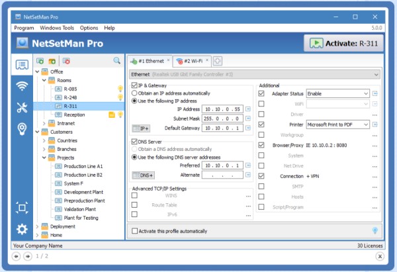Open Browser/Proxy settings ellipsis
Image resolution: width=397 pixels, height=272 pixels.
(x=375, y=146)
